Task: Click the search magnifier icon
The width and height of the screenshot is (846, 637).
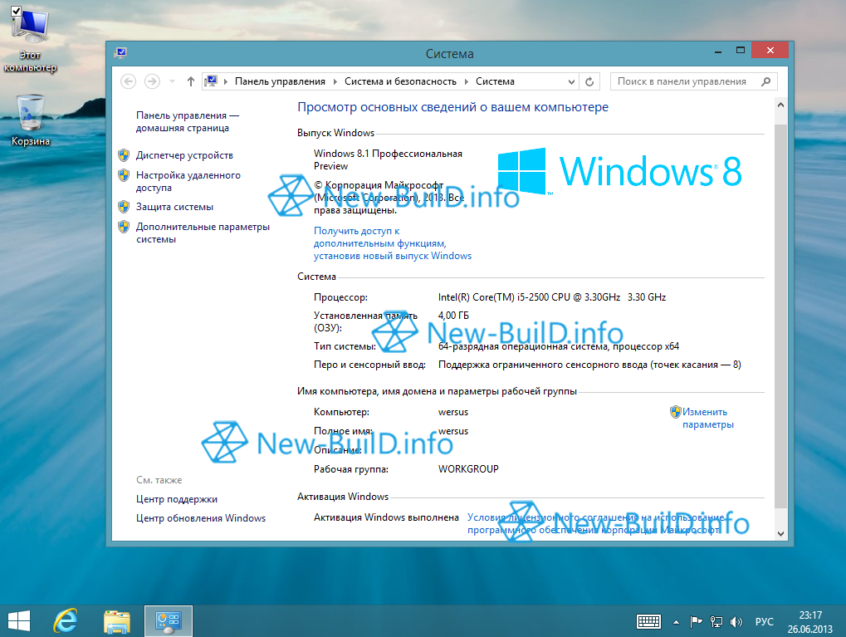Action: pyautogui.click(x=765, y=81)
